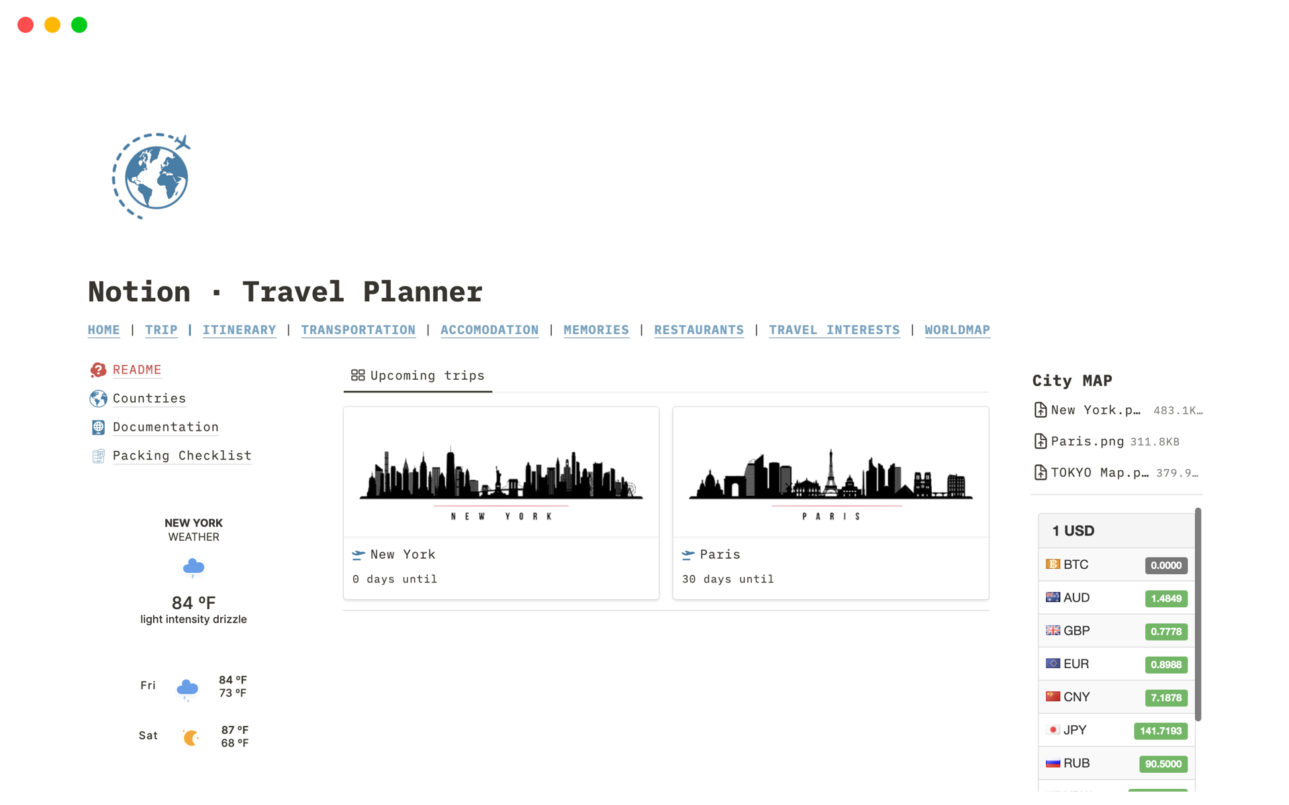Select the TRIP navigation tab
1289x805 pixels.
point(160,329)
